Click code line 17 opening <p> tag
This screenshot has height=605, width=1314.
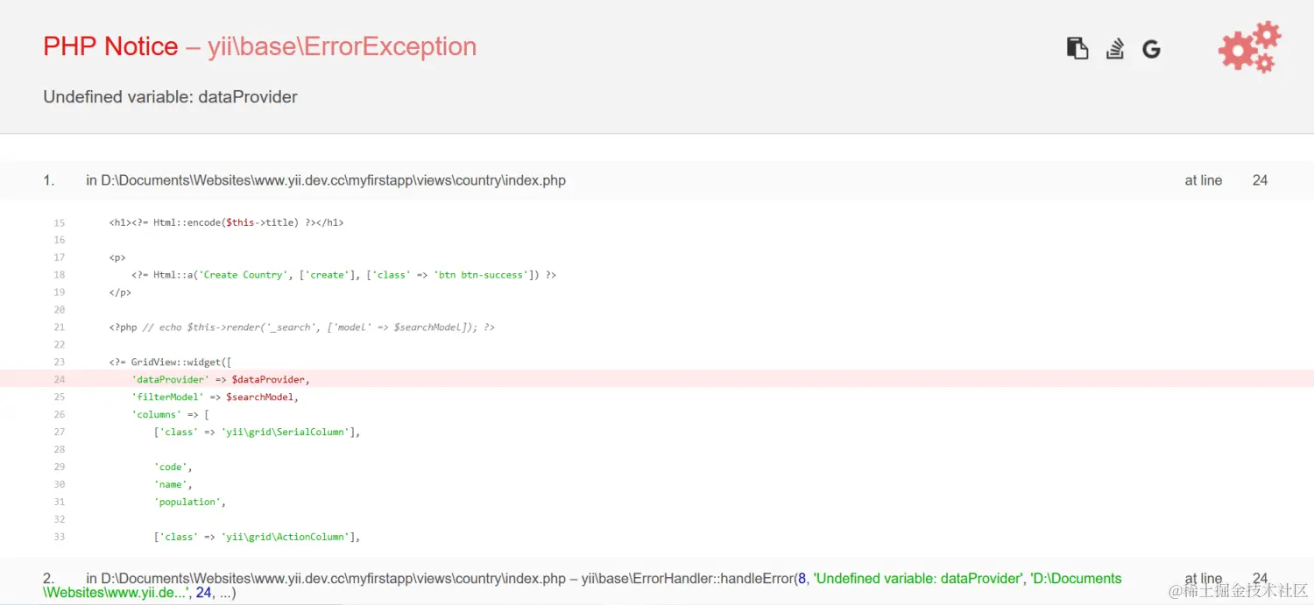pyautogui.click(x=117, y=257)
